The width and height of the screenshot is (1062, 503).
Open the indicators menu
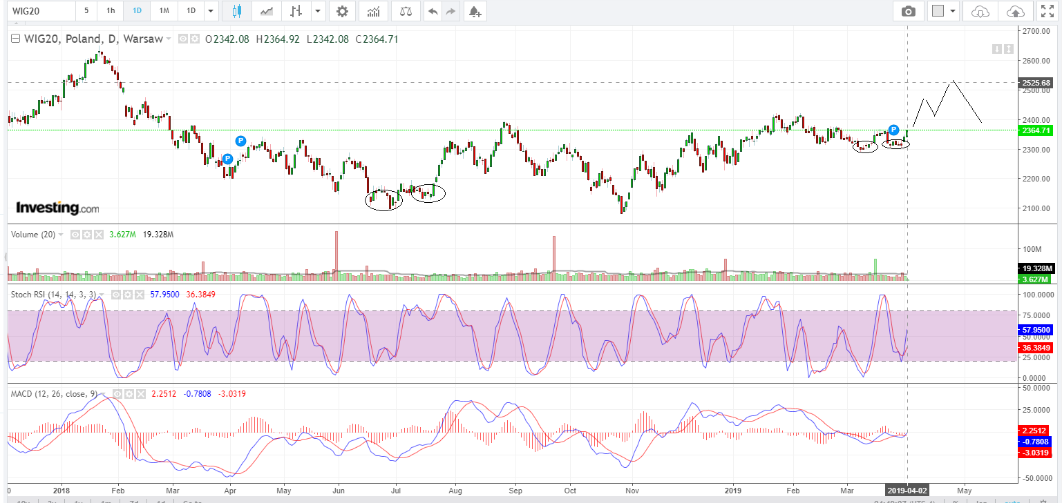(373, 11)
